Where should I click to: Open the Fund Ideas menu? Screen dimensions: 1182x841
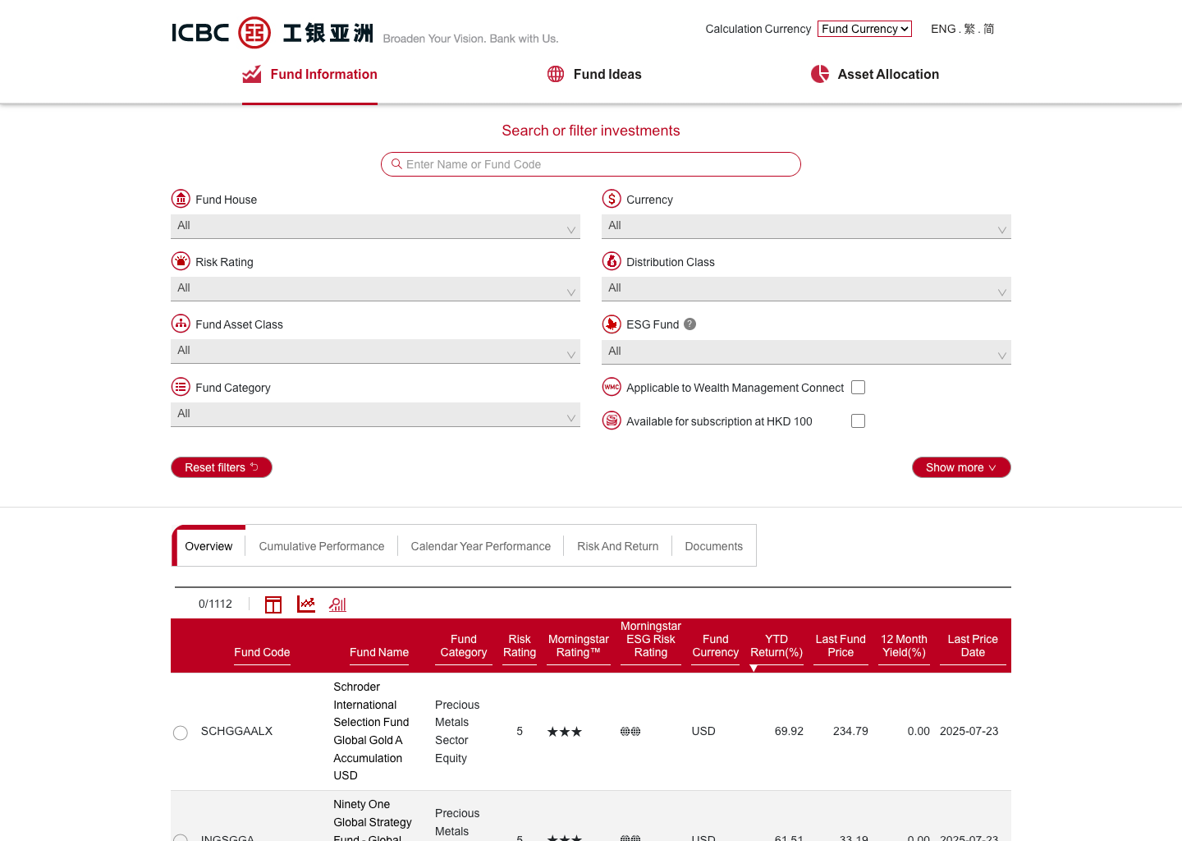coord(594,75)
